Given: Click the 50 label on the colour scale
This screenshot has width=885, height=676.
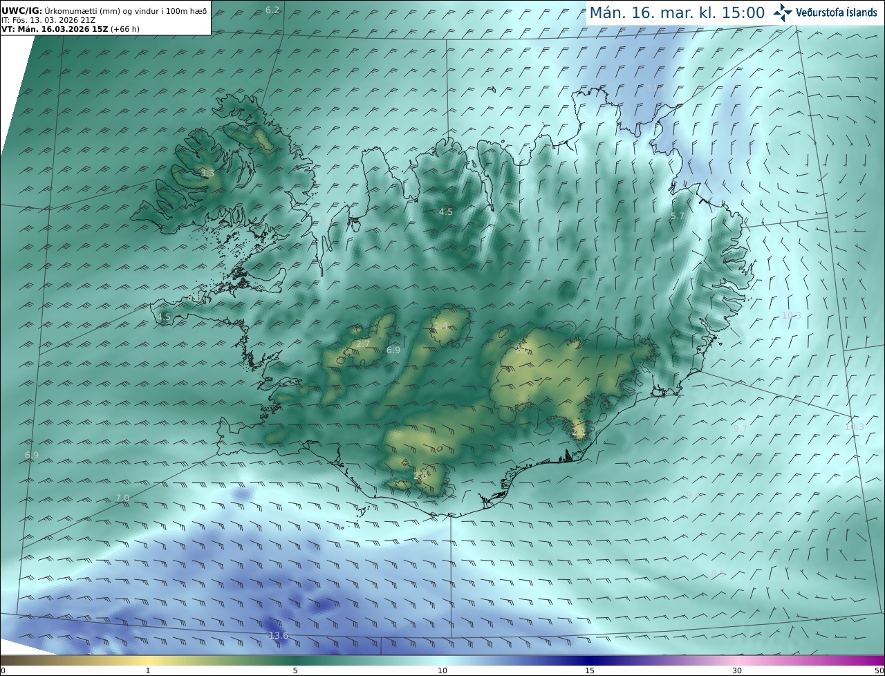Looking at the screenshot, I should [879, 670].
